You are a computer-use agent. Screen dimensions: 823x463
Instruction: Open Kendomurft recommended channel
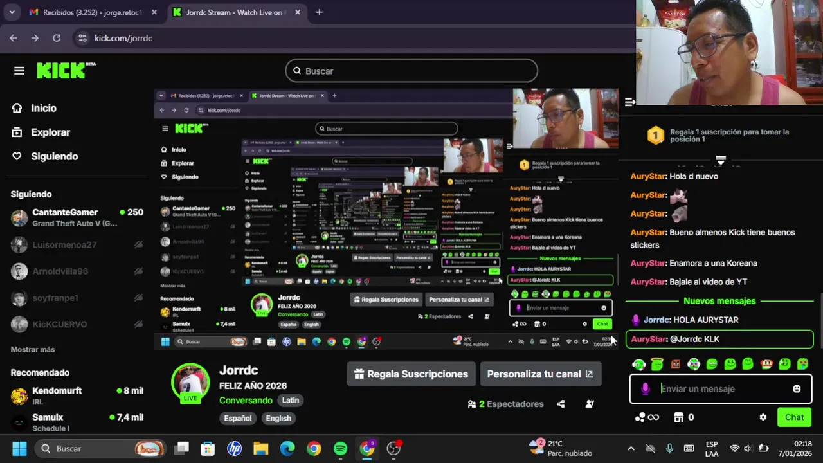[77, 396]
